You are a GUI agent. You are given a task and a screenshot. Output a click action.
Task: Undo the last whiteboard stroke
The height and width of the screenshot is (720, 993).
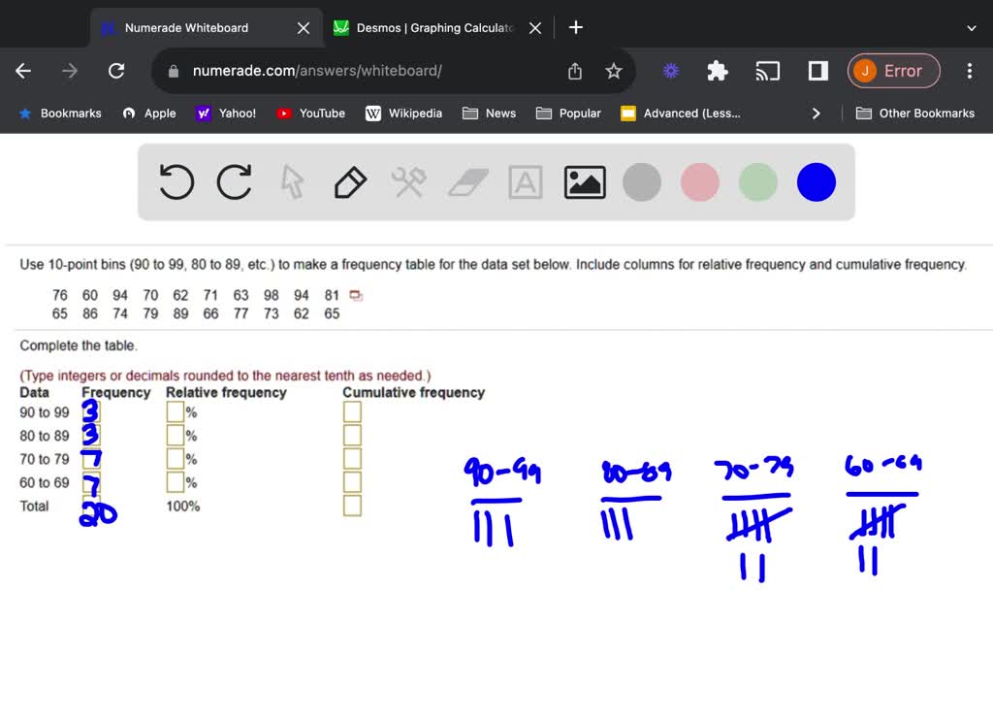176,181
